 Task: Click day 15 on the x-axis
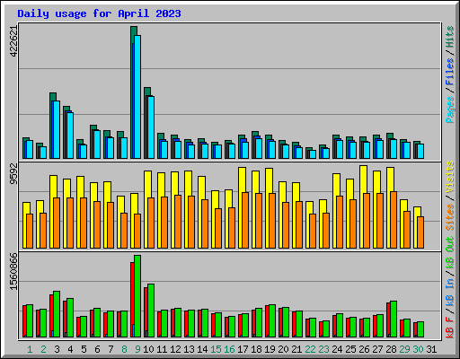coord(216,349)
